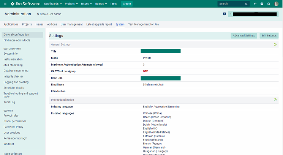Open Database monitoring link

tap(16, 71)
